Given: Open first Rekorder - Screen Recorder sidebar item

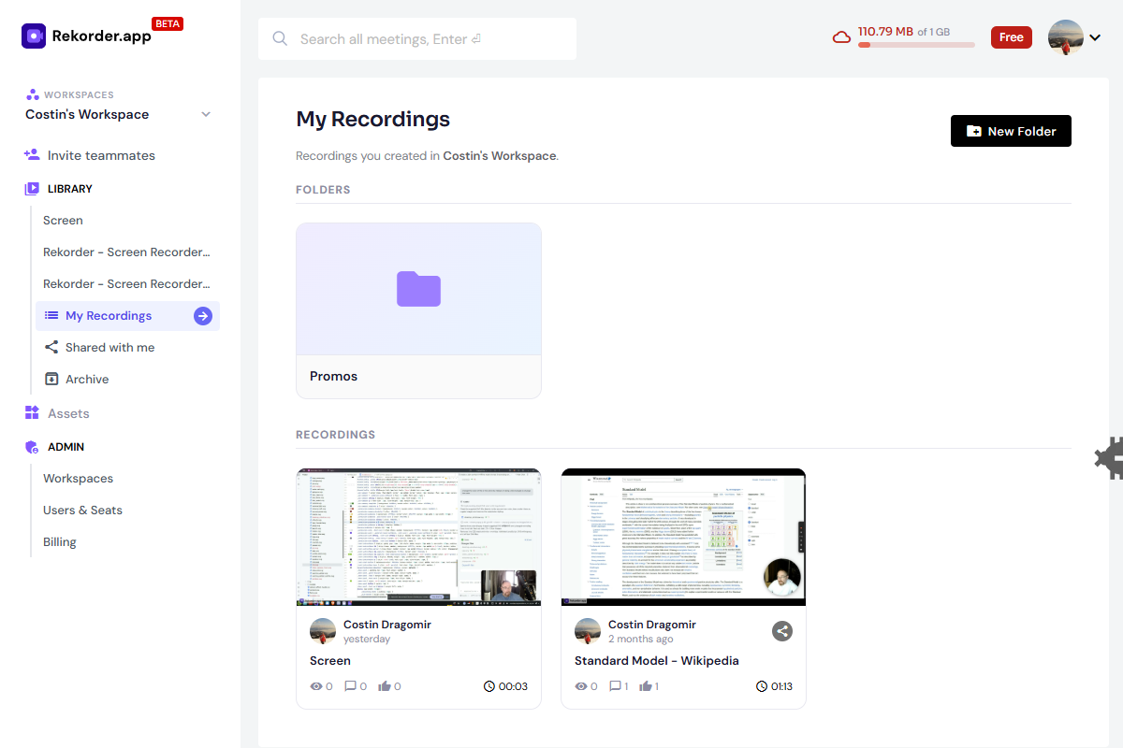Looking at the screenshot, I should 126,252.
